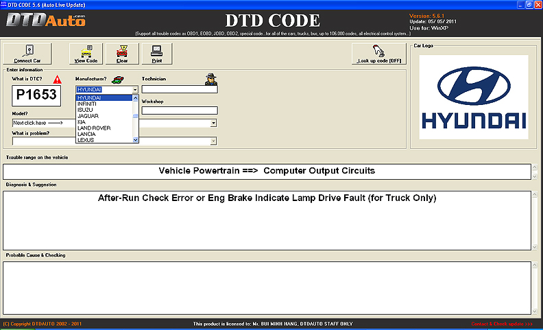This screenshot has height=330, width=543.
Task: Click the Hyundai car logo image
Action: [474, 97]
